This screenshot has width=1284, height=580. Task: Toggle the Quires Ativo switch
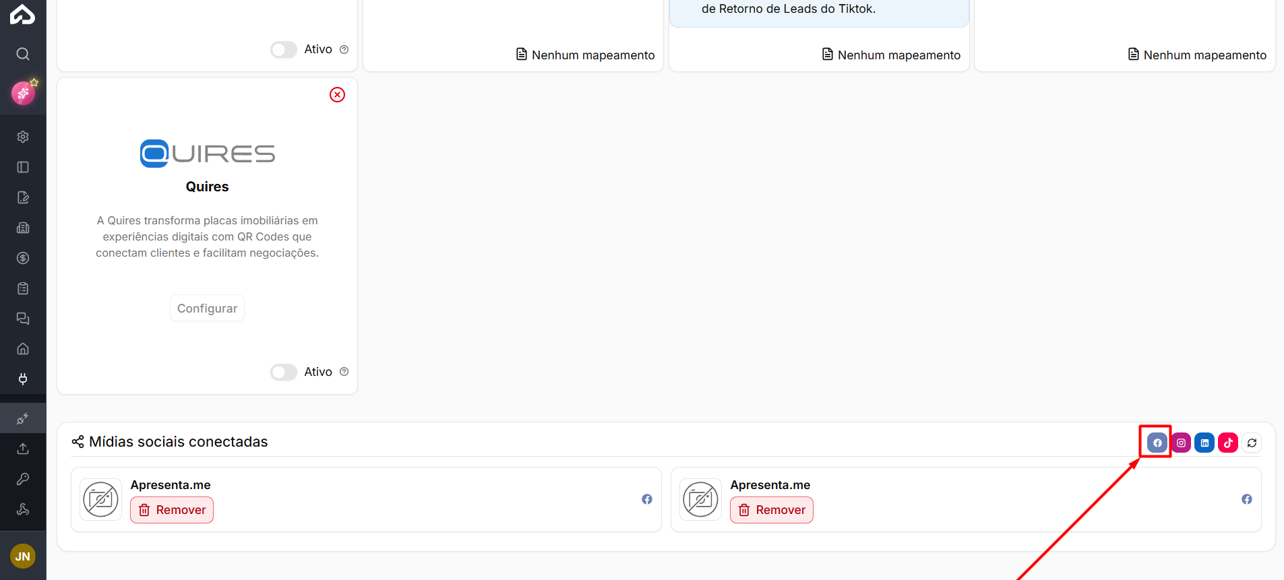click(284, 372)
